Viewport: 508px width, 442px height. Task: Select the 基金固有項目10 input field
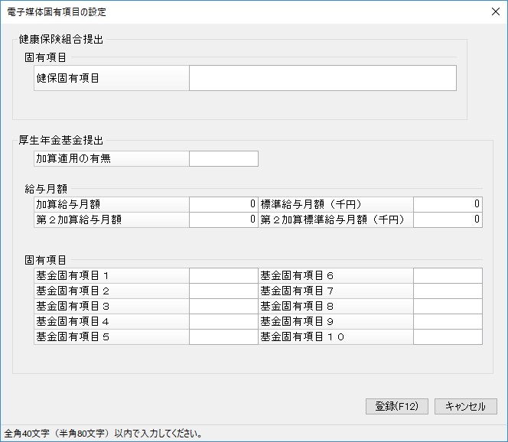tap(448, 336)
